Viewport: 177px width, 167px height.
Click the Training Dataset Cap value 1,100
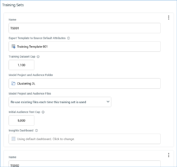pos(22,65)
